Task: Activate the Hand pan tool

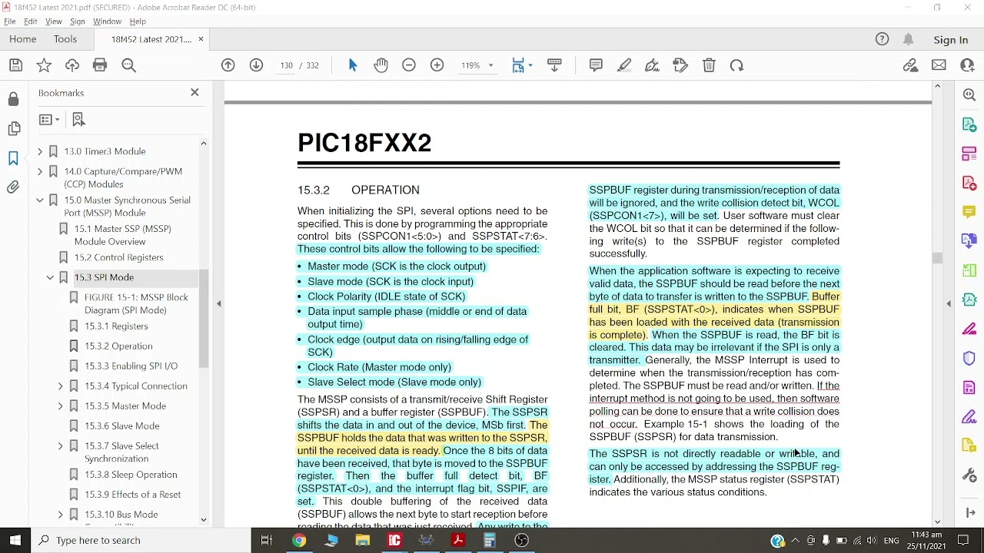Action: point(381,65)
